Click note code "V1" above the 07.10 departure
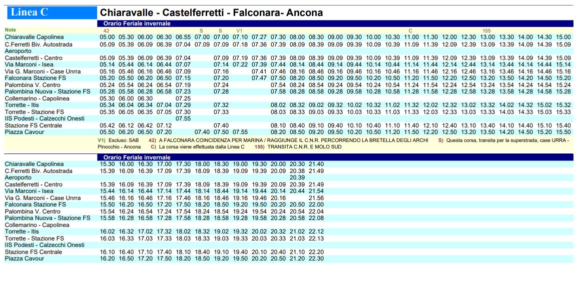Screen dimensions: 580x289 point(239,30)
